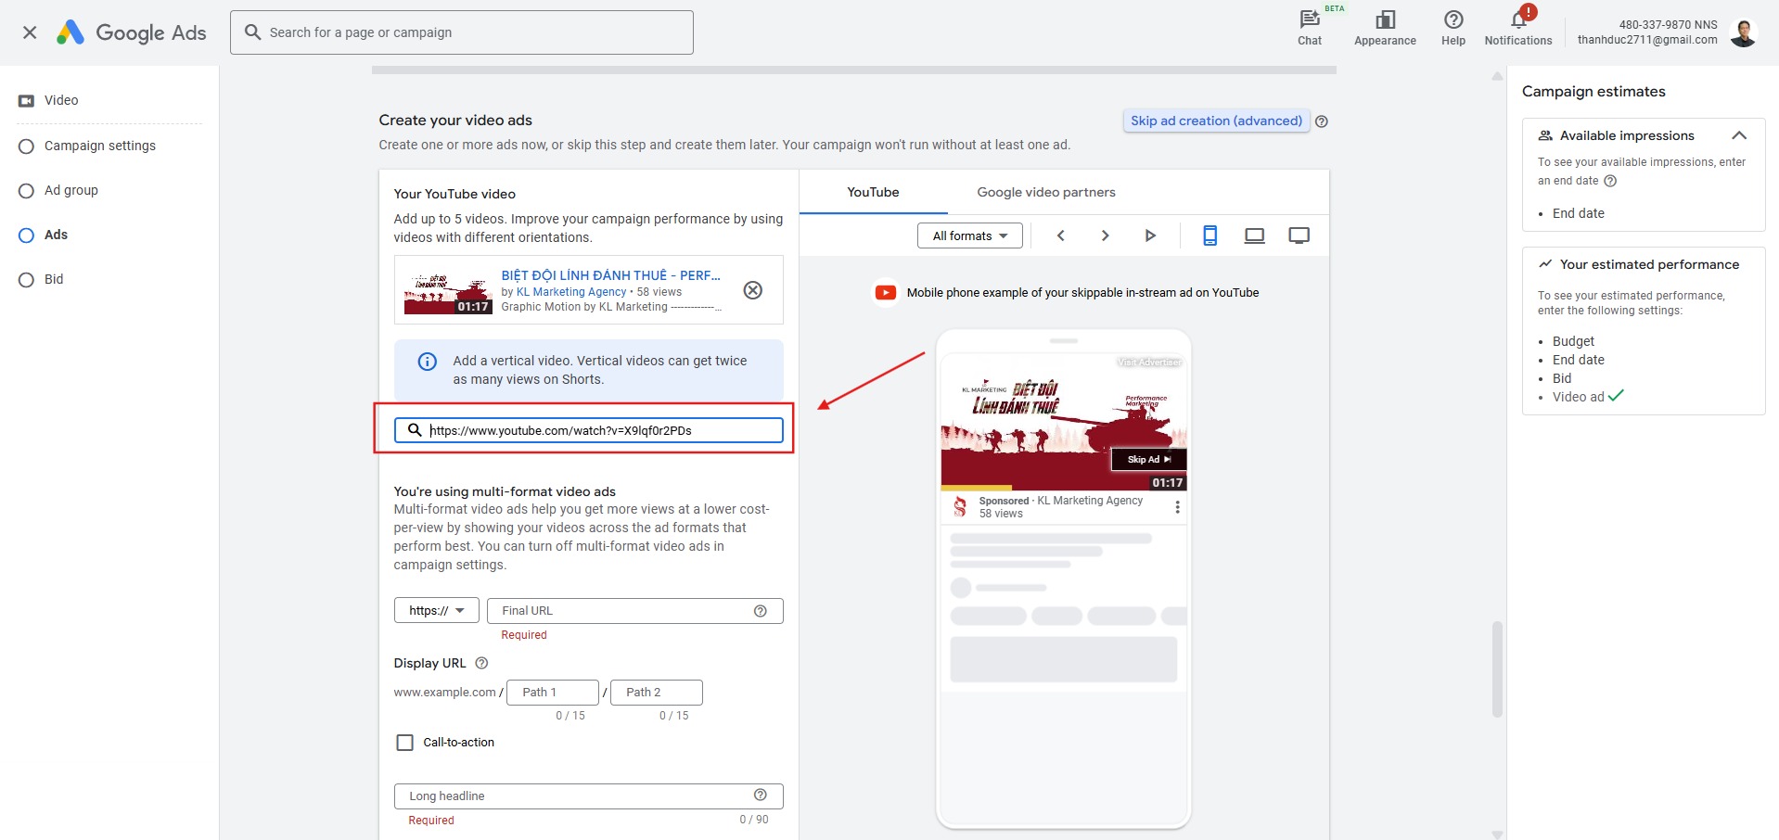Select the widescreen TV preview format
Screen dimensions: 1779x840
(1299, 235)
